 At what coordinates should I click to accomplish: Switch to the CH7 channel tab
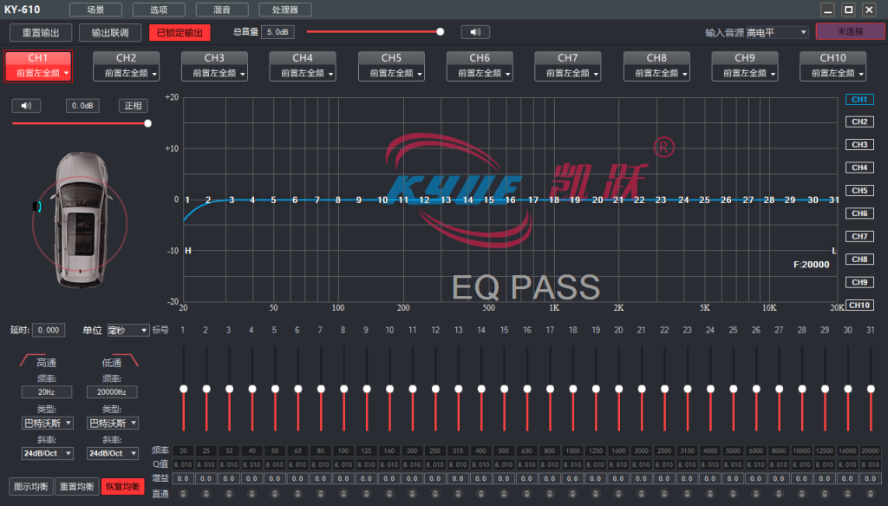568,58
